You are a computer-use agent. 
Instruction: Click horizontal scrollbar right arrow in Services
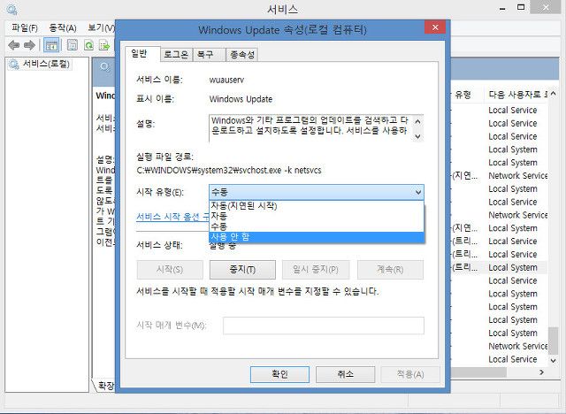[x=541, y=372]
